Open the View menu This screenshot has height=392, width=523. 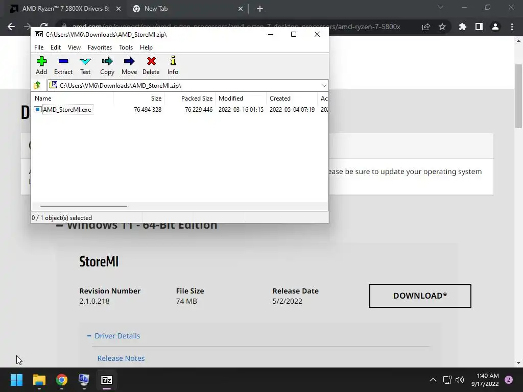tap(74, 47)
